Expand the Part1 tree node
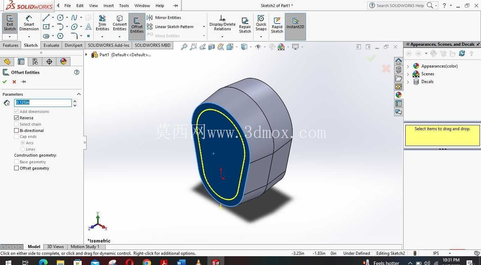 [x=86, y=55]
